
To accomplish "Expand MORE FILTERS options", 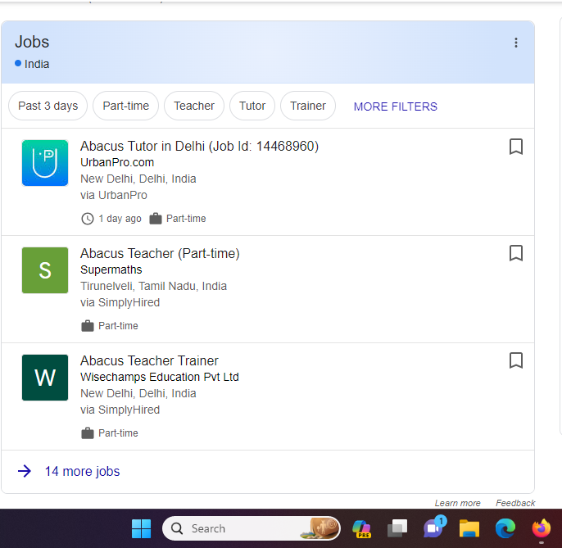I will tap(395, 106).
